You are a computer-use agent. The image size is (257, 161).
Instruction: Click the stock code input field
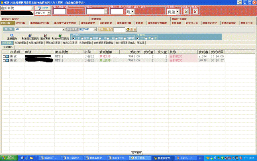[x=59, y=11]
